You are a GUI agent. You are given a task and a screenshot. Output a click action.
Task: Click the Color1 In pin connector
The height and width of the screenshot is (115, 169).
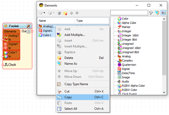pyautogui.click(x=3, y=56)
